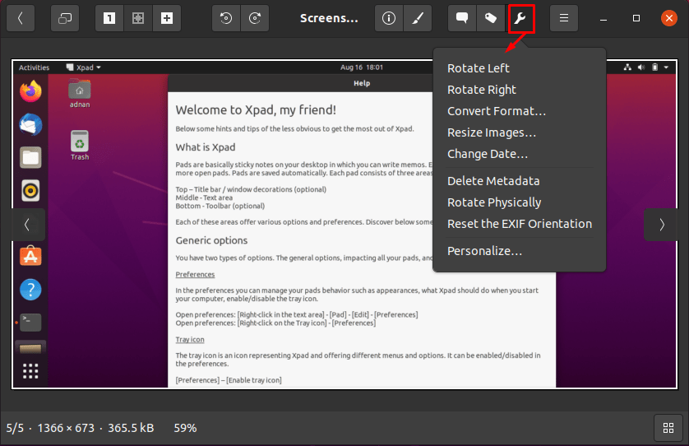The image size is (689, 446).
Task: Click the Aug 16 18:01 clock
Action: click(362, 67)
